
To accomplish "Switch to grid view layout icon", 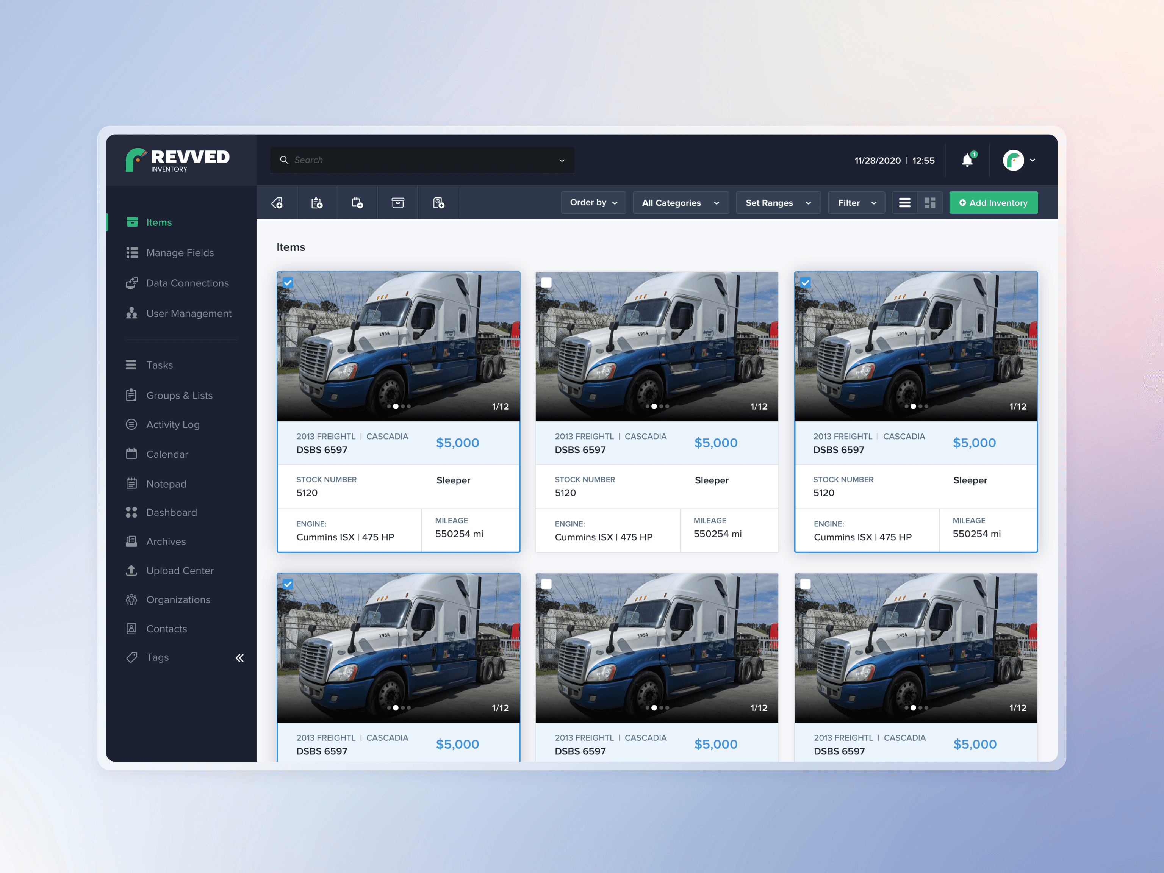I will coord(930,203).
